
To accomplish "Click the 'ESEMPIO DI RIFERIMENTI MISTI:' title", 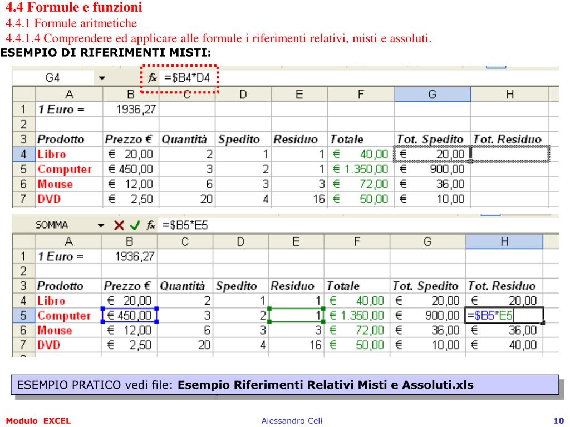I will (x=106, y=53).
